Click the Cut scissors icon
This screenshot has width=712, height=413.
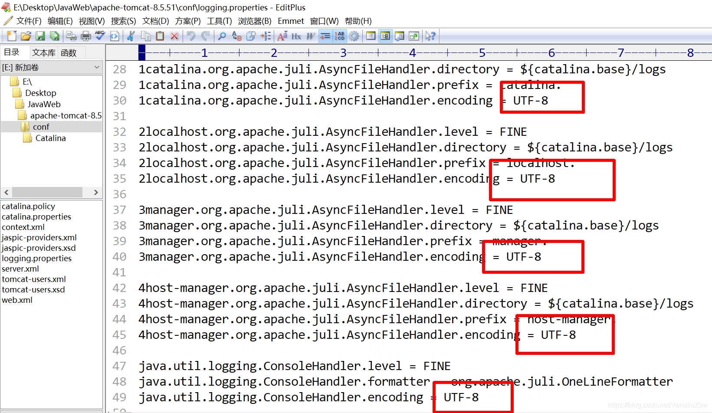click(131, 36)
